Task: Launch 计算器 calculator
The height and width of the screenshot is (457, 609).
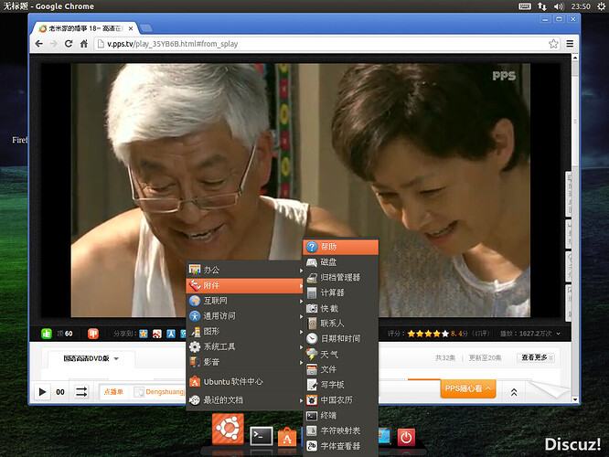Action: tap(341, 292)
